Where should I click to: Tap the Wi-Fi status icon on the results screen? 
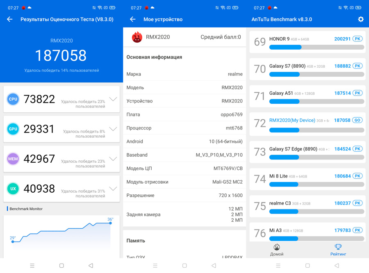point(100,8)
